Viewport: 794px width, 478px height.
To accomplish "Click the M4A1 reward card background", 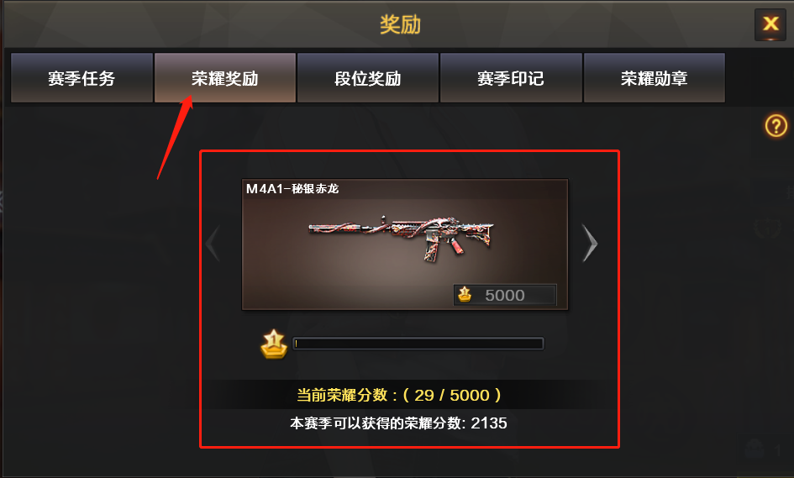I will pyautogui.click(x=405, y=244).
